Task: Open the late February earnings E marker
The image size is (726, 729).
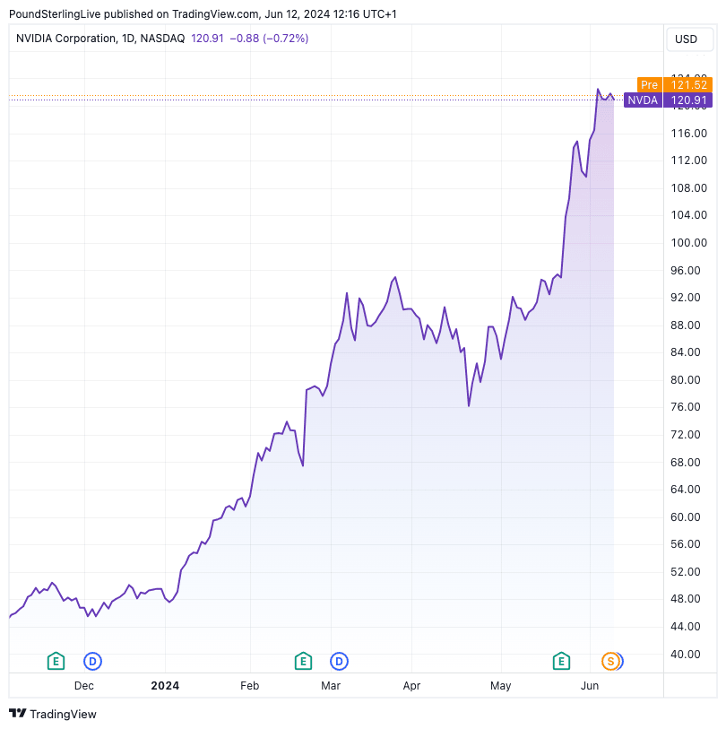Action: click(303, 662)
